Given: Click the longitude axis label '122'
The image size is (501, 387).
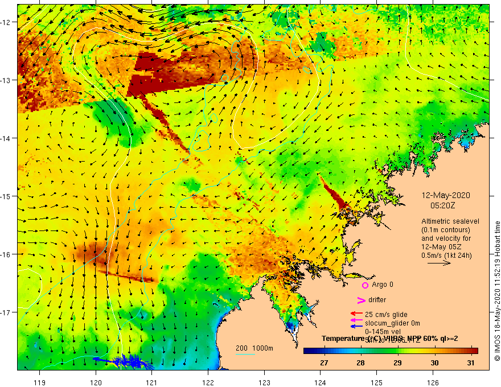Looking at the screenshot, I should (208, 382).
